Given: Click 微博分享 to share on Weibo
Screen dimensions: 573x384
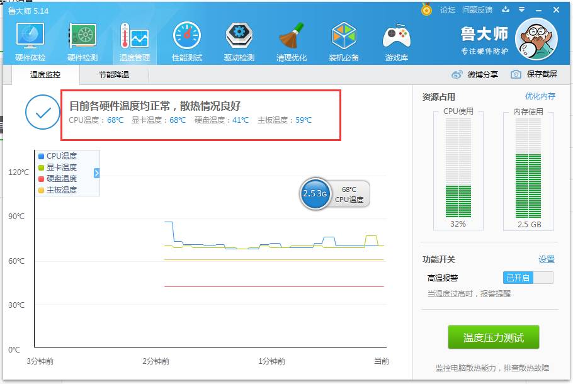Looking at the screenshot, I should coord(483,74).
